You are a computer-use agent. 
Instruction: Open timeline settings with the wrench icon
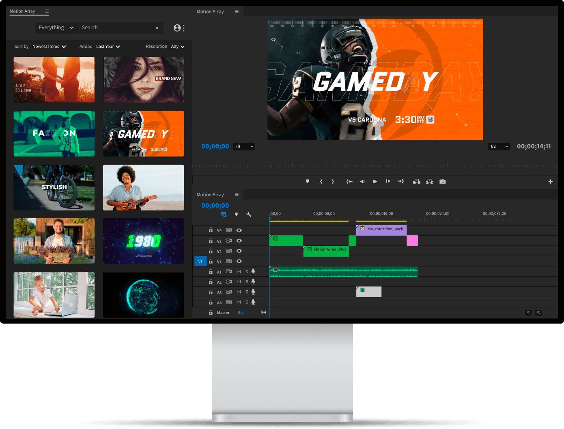[x=249, y=214]
